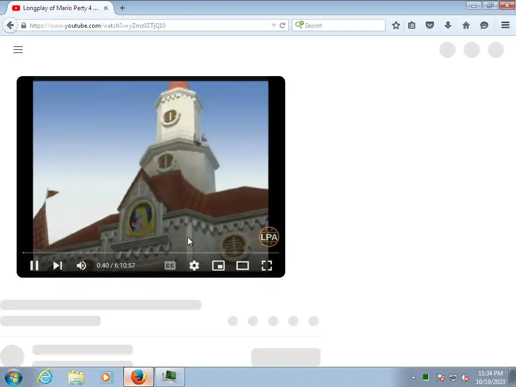Open YouTube hamburger guide menu
516x387 pixels.
18,50
